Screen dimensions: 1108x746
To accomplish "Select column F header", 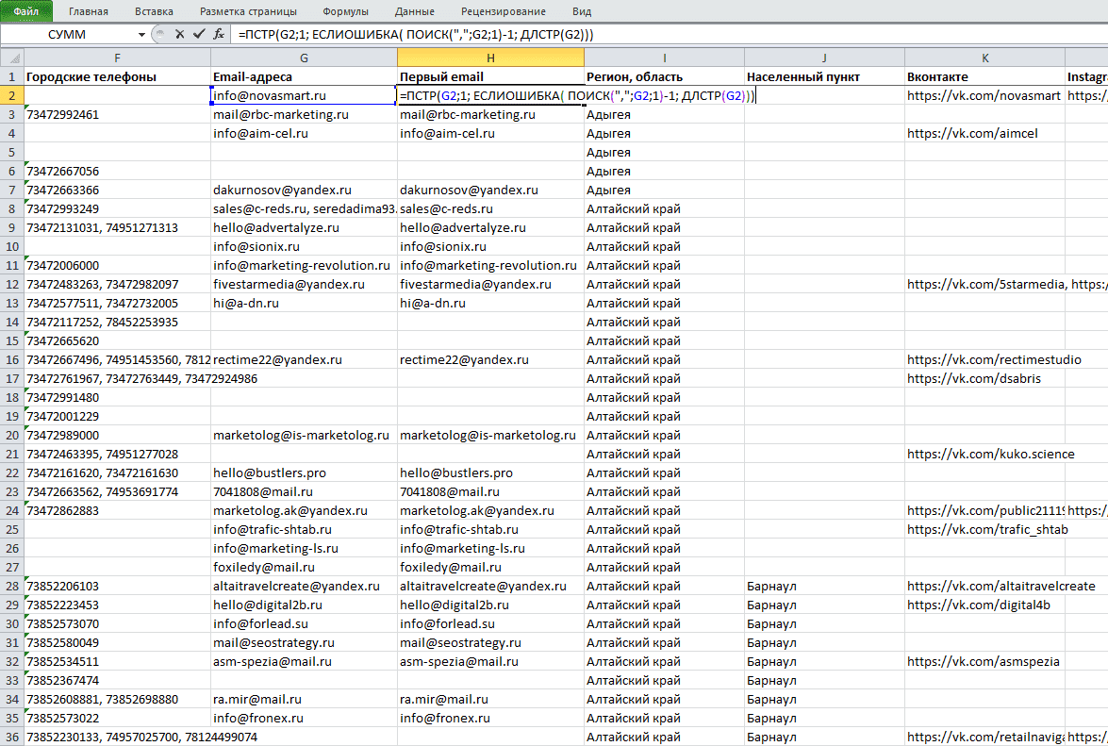I will pyautogui.click(x=117, y=58).
